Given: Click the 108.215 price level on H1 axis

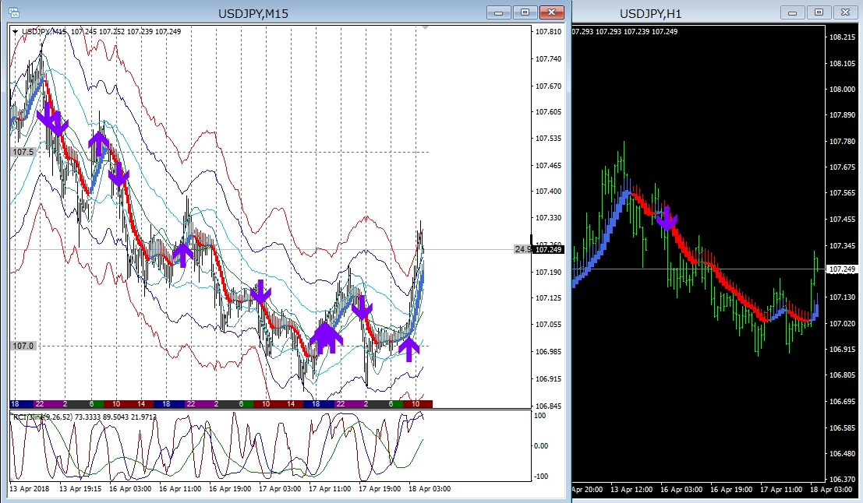Looking at the screenshot, I should pyautogui.click(x=842, y=37).
